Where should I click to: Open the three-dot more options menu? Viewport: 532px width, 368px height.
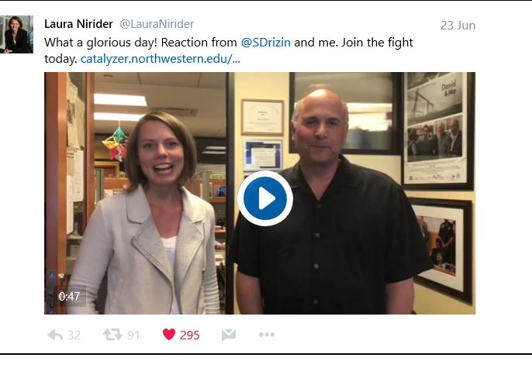coord(267,335)
